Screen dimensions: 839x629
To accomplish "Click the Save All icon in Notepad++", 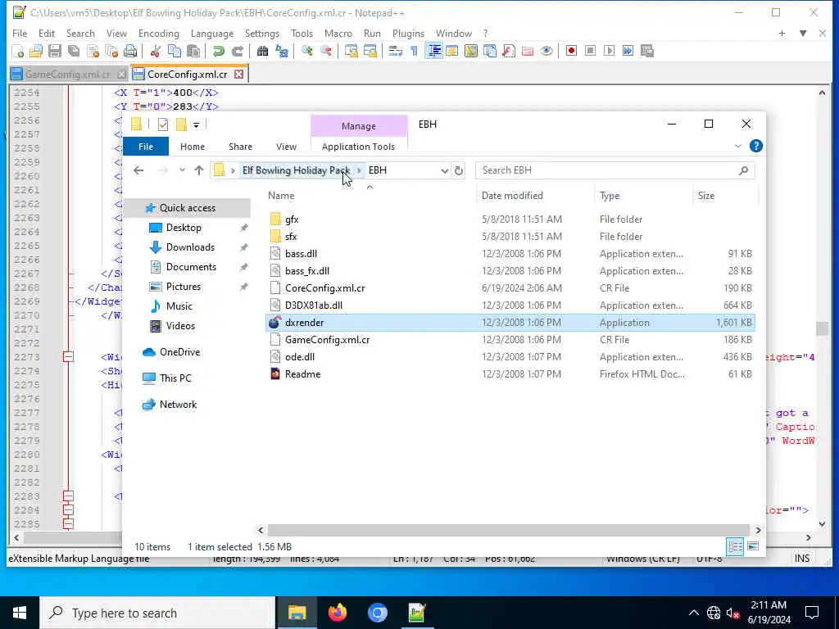I will [x=73, y=52].
